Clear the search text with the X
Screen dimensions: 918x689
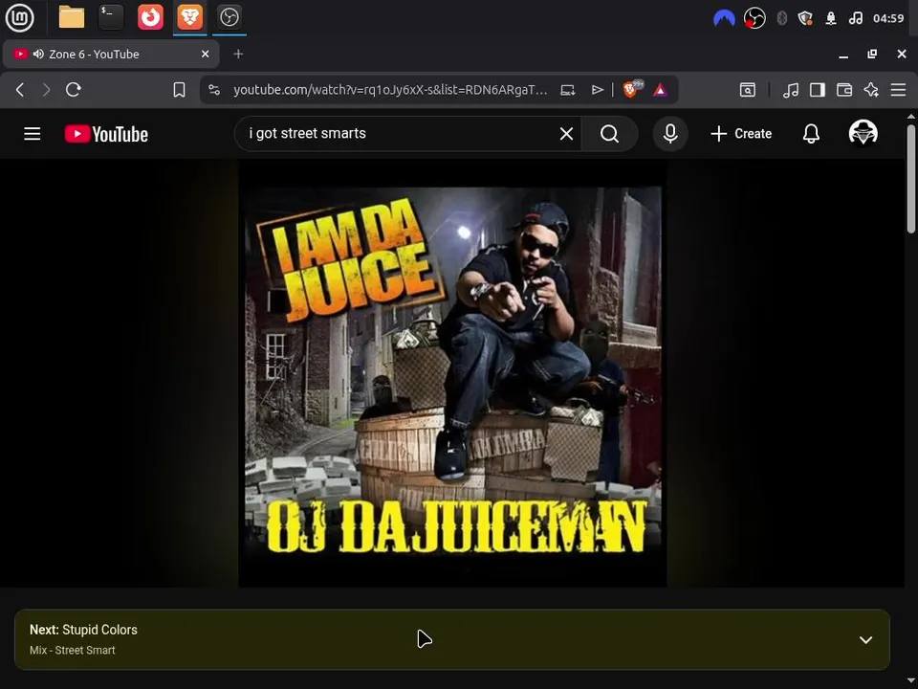(x=566, y=134)
